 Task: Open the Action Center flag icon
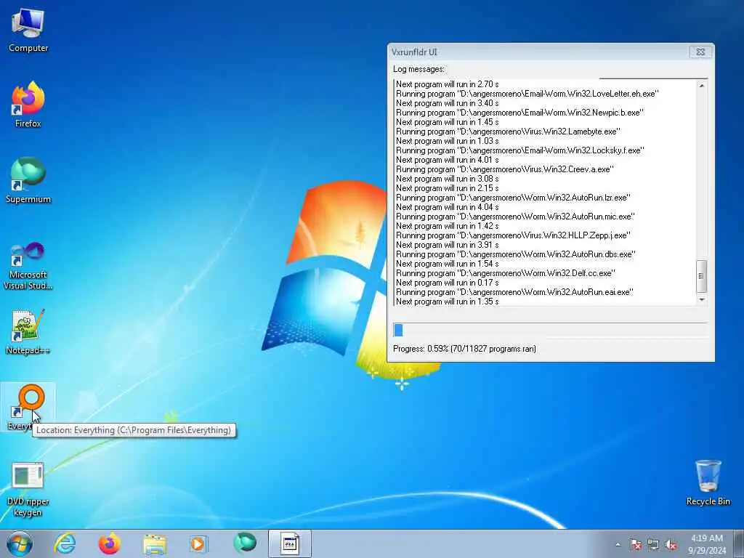click(635, 545)
